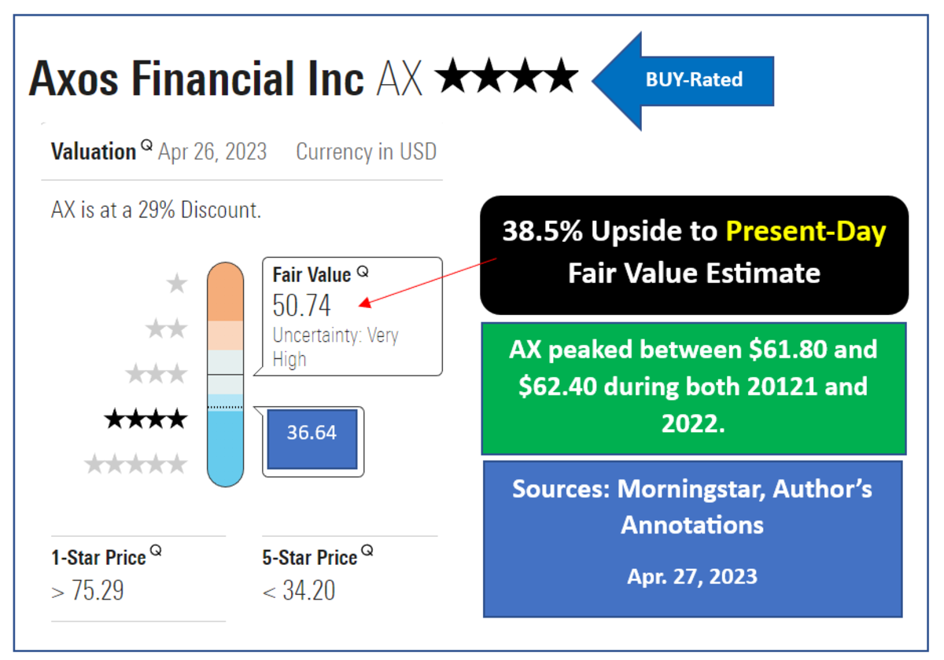The image size is (944, 660).
Task: Click the green AX peaked annotation box
Action: pyautogui.click(x=693, y=387)
